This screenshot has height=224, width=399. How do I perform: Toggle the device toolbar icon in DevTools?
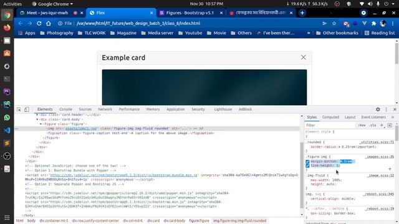tap(26, 110)
